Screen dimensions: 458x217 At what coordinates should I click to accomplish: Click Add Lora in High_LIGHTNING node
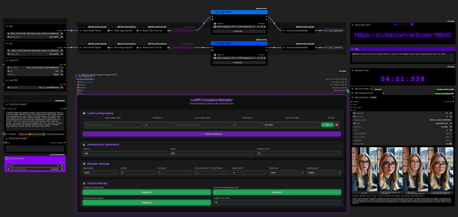coord(239,31)
